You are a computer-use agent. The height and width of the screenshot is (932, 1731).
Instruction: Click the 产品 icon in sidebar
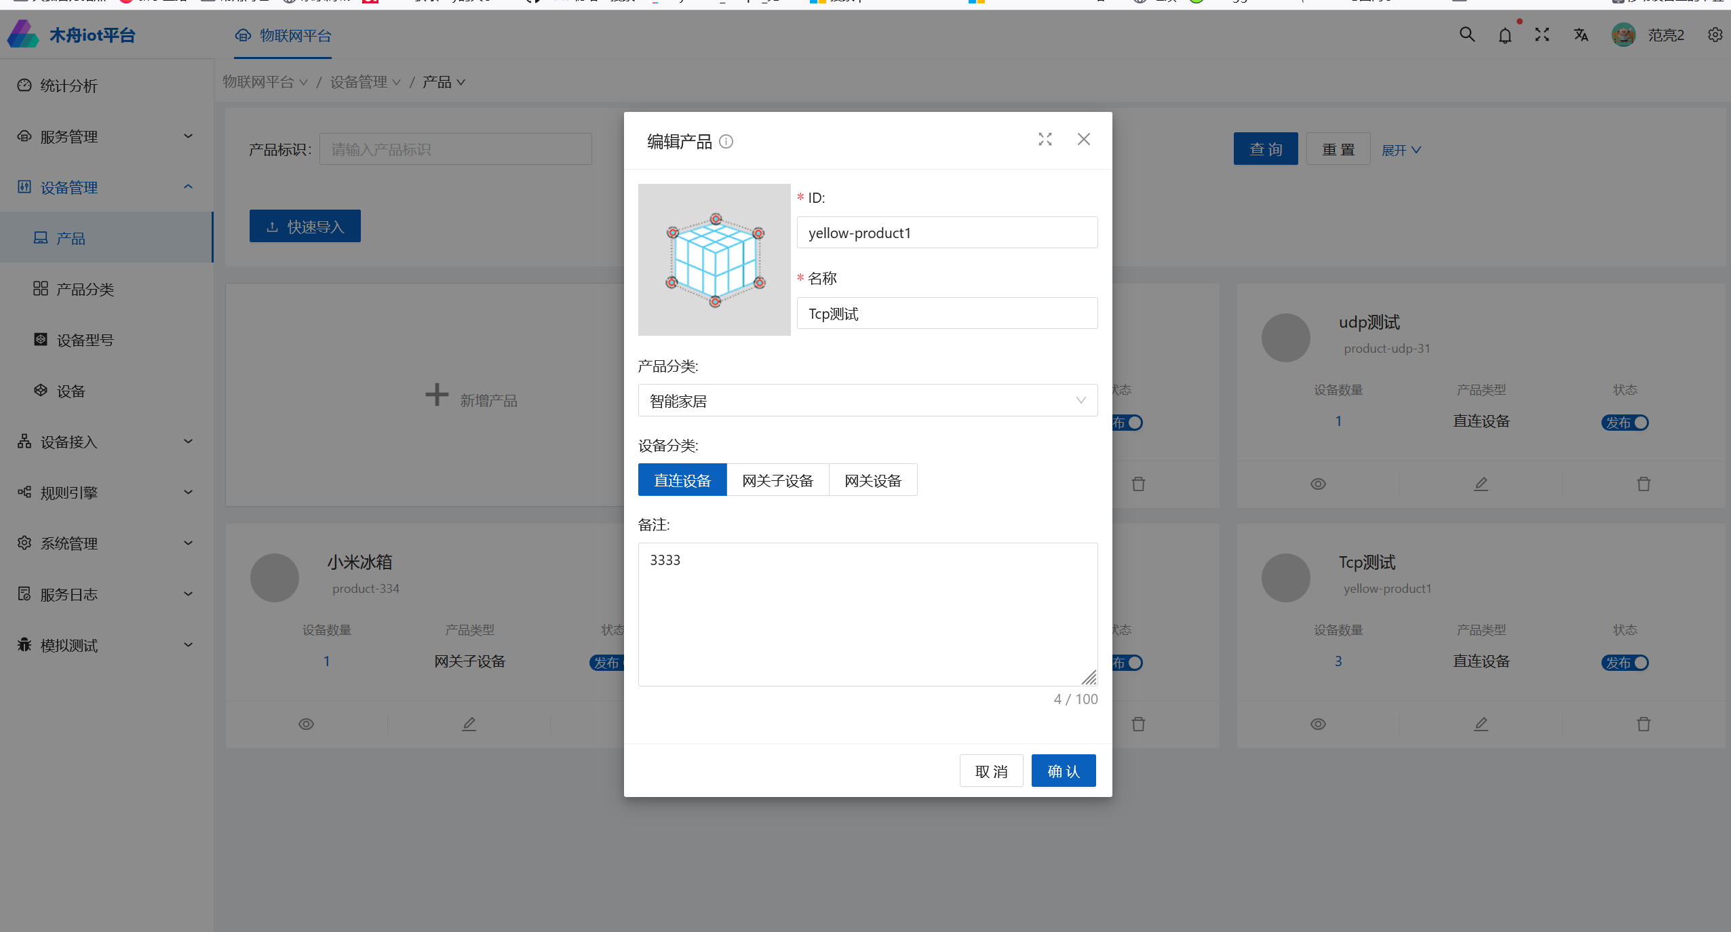click(40, 237)
